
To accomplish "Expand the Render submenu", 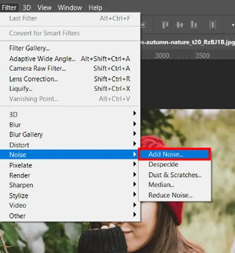I will pos(70,175).
